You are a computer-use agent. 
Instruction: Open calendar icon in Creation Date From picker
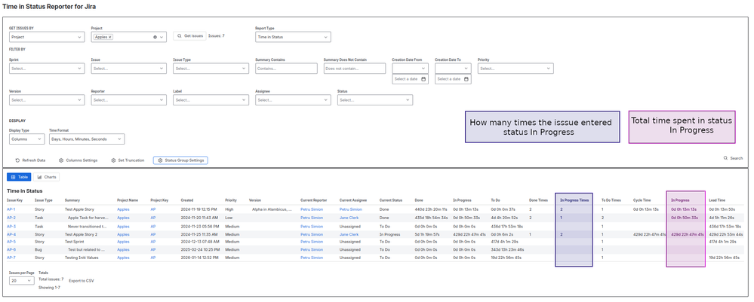pyautogui.click(x=423, y=79)
